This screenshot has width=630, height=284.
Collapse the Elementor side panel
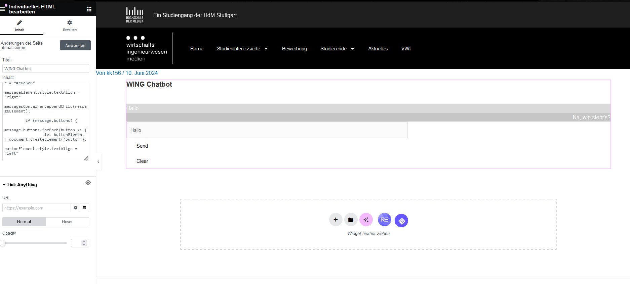coord(98,162)
